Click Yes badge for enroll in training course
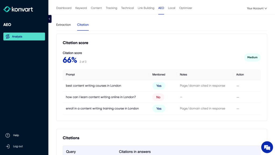This screenshot has width=275, height=155. point(159,109)
